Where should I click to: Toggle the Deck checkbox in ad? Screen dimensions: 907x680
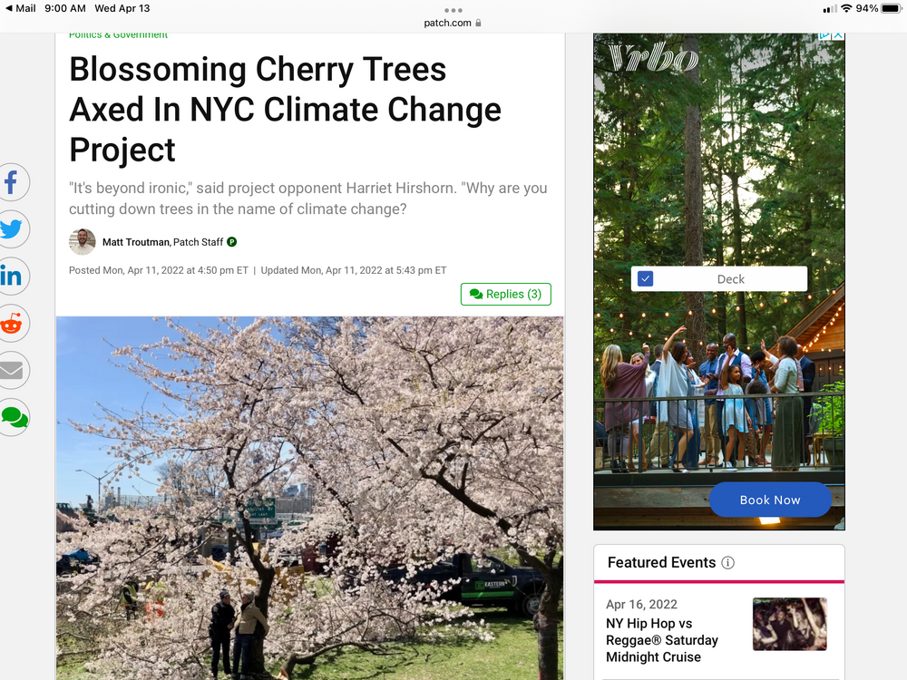point(645,278)
